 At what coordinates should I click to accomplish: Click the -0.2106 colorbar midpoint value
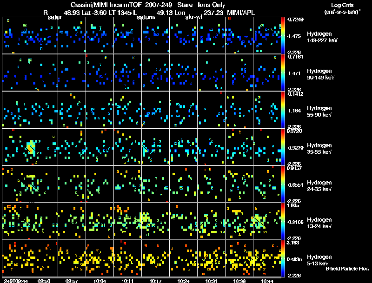pyautogui.click(x=295, y=222)
